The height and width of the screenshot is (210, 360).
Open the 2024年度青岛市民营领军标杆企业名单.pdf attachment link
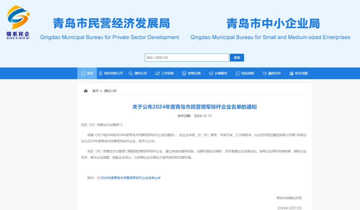(130, 178)
